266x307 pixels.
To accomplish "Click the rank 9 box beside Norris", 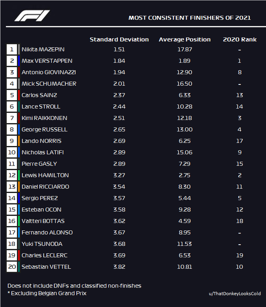I will (x=12, y=141).
